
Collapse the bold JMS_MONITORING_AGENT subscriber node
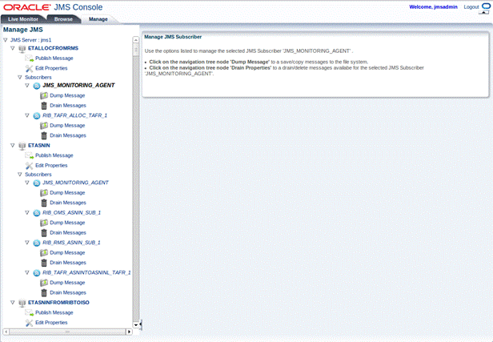[x=27, y=85]
